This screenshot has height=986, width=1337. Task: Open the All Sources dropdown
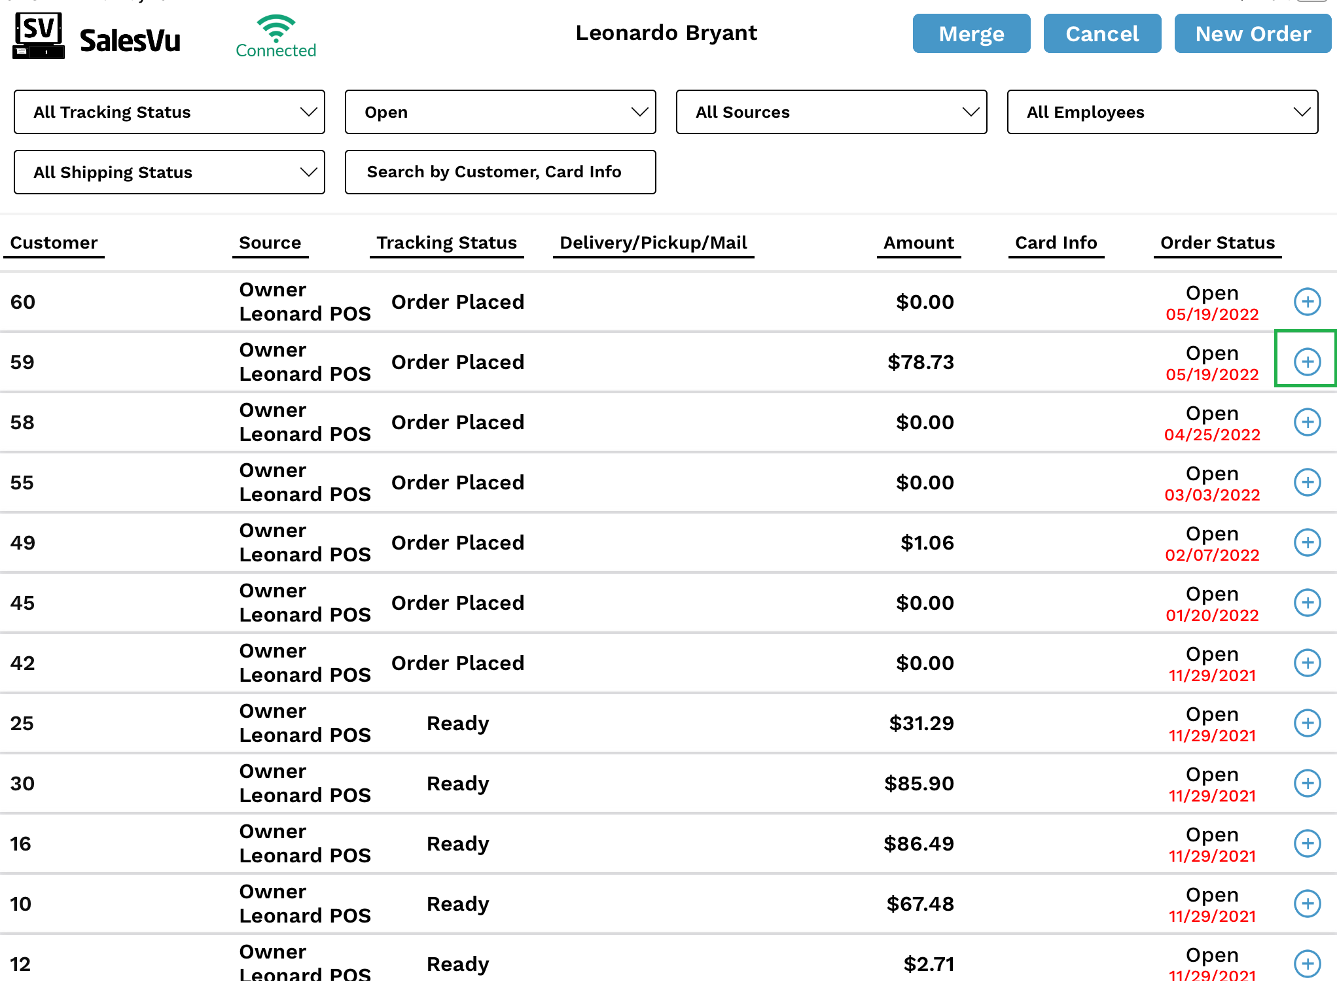coord(831,112)
